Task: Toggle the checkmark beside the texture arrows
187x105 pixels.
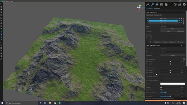Action: tap(147, 42)
